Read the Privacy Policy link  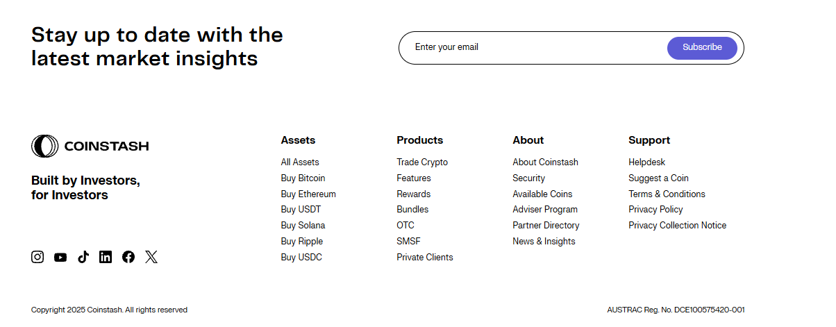click(x=655, y=209)
